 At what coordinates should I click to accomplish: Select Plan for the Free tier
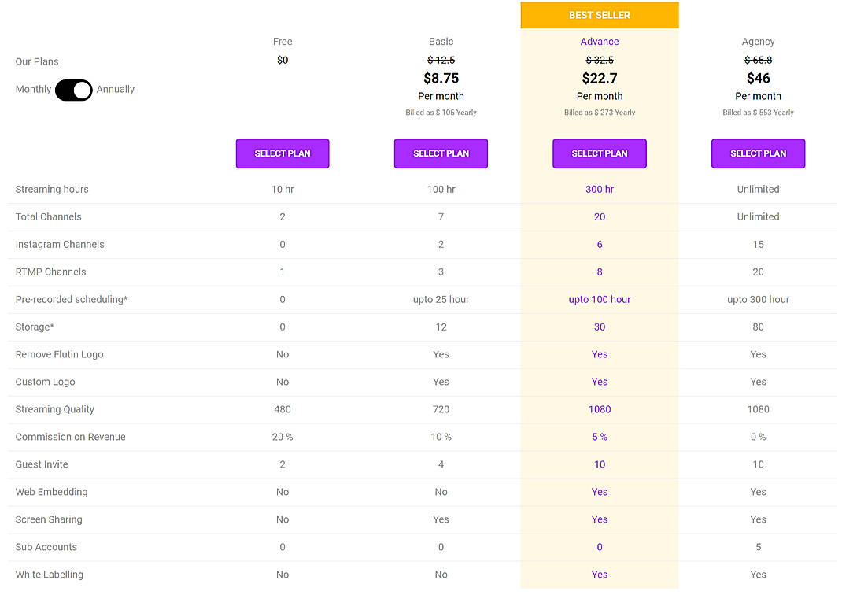(282, 153)
